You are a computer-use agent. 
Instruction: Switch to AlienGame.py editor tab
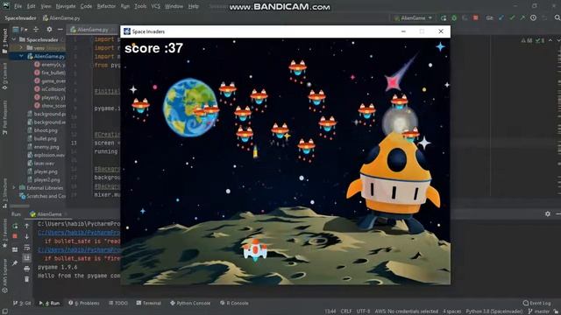click(92, 29)
